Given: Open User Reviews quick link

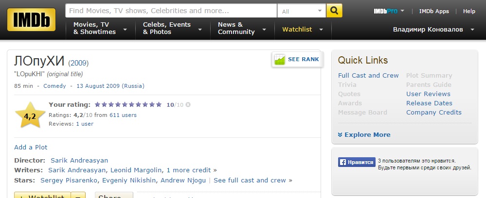Looking at the screenshot, I should pos(428,94).
